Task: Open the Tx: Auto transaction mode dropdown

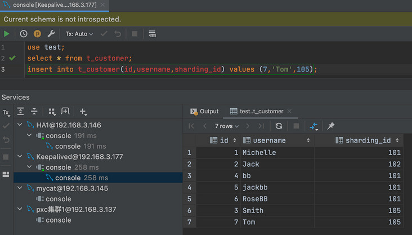Action: pyautogui.click(x=79, y=34)
